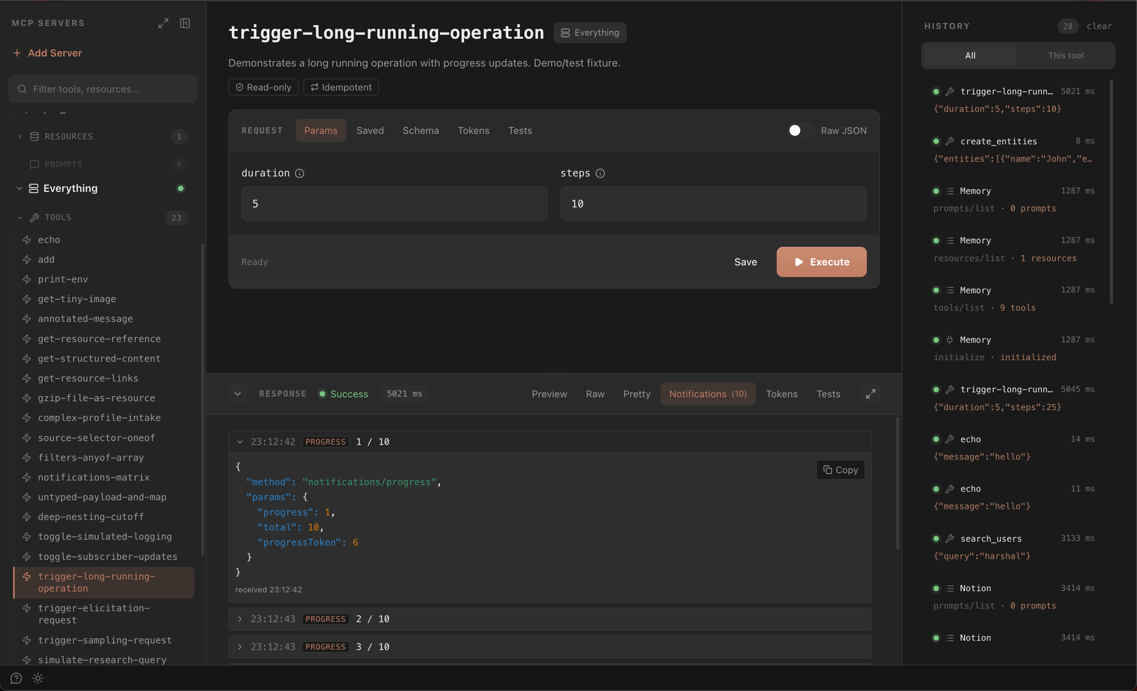
Task: Click Add Server
Action: point(48,53)
